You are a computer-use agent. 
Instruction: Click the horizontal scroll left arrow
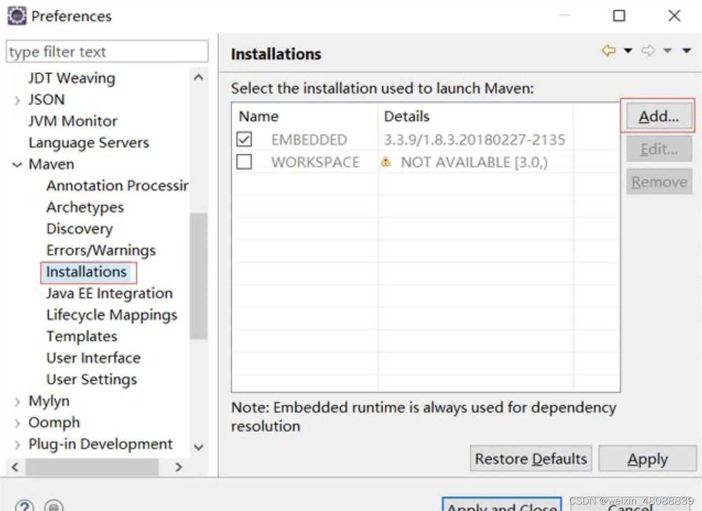click(16, 467)
